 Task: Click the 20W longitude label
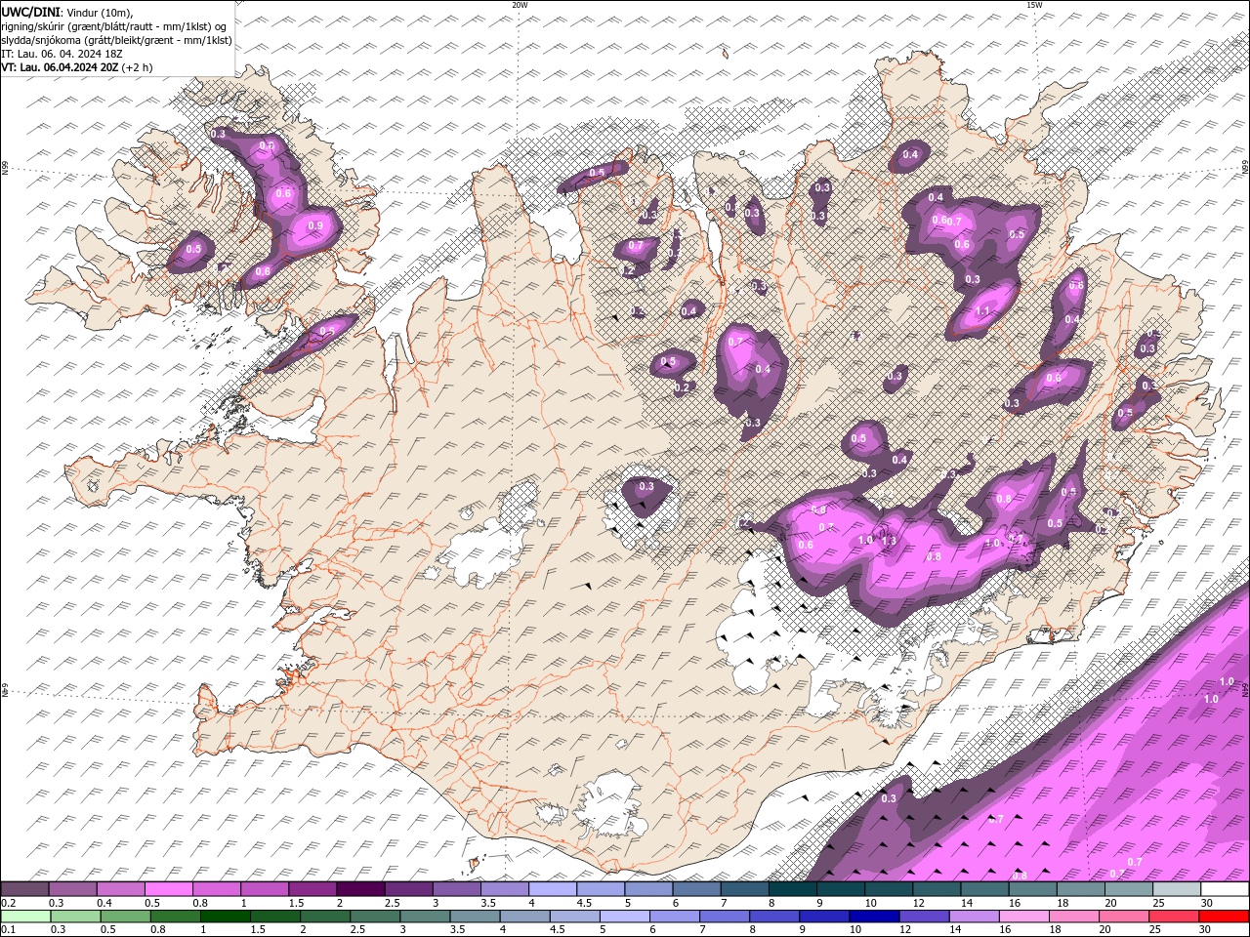[x=521, y=5]
